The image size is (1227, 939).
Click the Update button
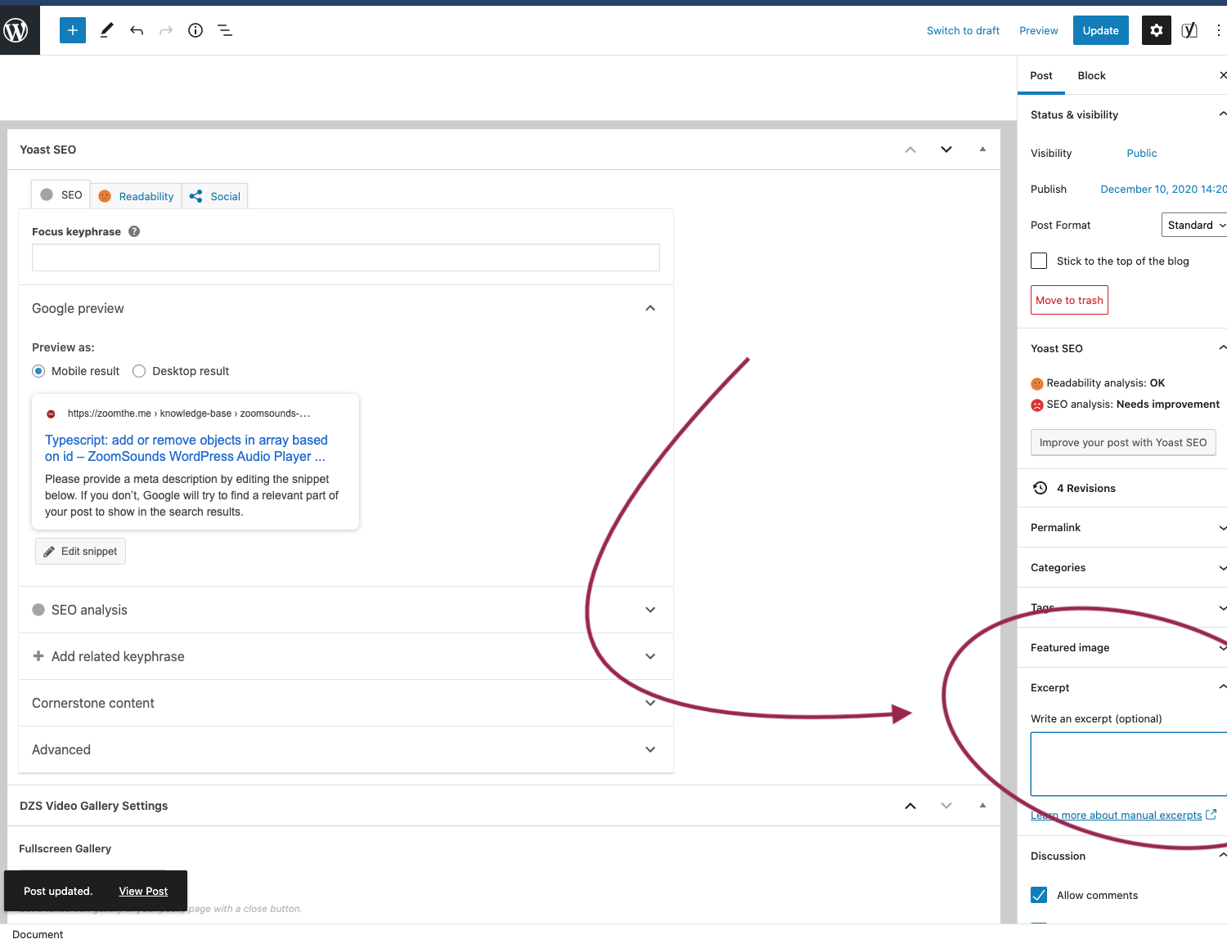tap(1100, 30)
